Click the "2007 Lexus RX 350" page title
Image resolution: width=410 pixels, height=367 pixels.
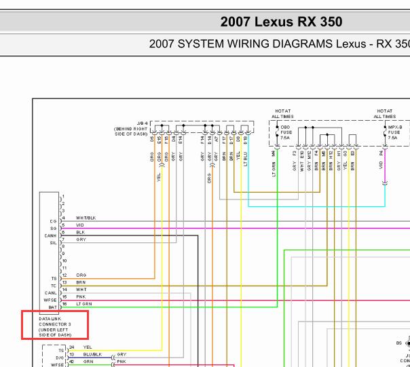click(x=281, y=22)
